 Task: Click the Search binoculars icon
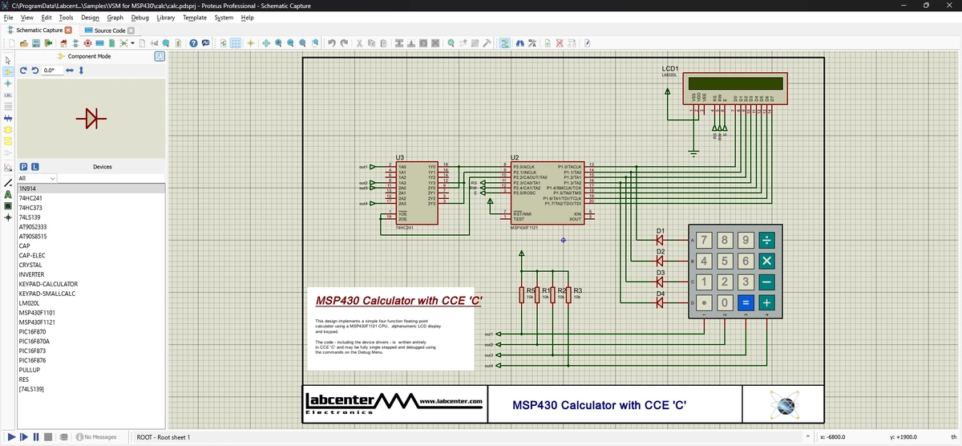[519, 43]
